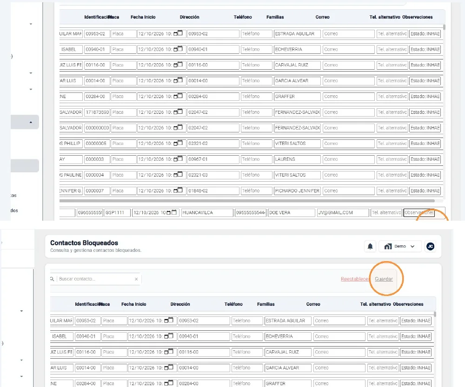The height and width of the screenshot is (387, 465).
Task: Select the GSP1111 plate field
Action: coord(118,212)
